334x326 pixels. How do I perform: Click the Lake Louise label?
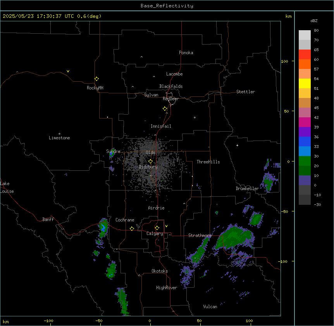[x=7, y=187]
